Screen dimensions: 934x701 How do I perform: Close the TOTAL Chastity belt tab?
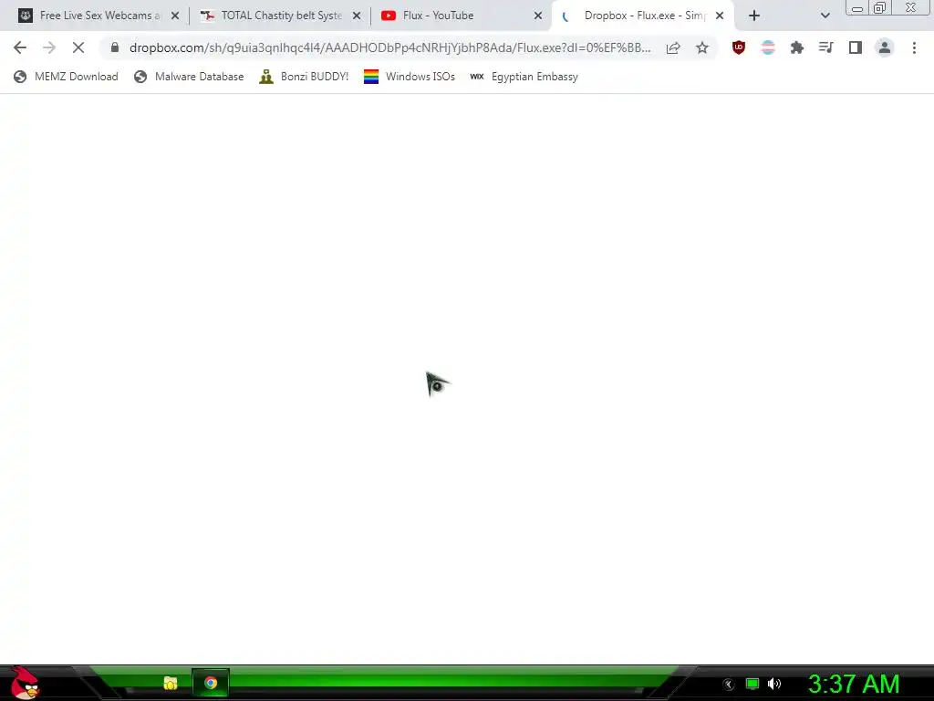pyautogui.click(x=357, y=16)
